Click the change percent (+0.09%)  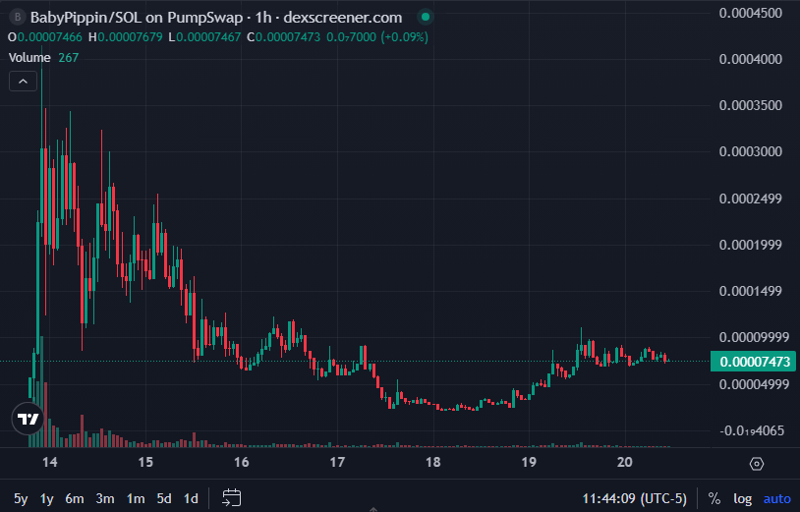(405, 37)
